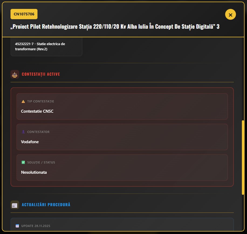Click the scales icon beside Contestații Active

pyautogui.click(x=15, y=74)
